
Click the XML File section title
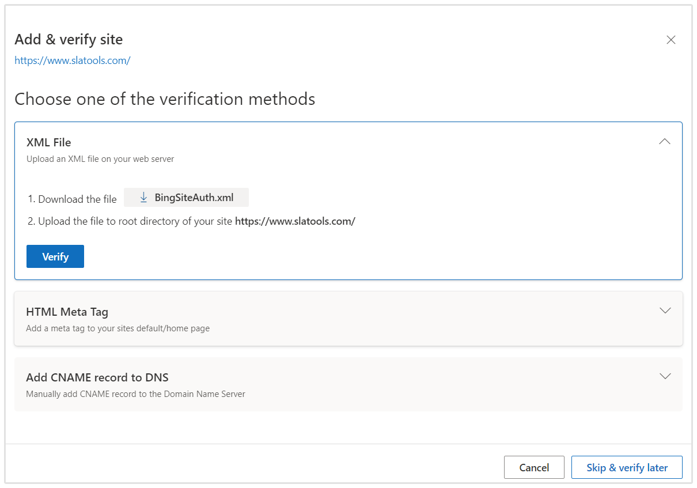tap(49, 142)
